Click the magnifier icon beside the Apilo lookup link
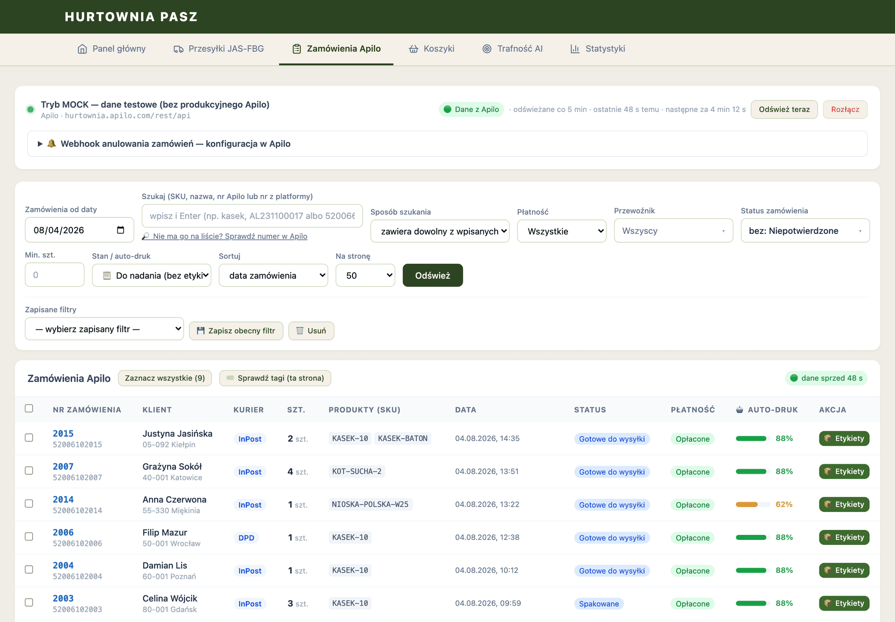 click(x=146, y=236)
